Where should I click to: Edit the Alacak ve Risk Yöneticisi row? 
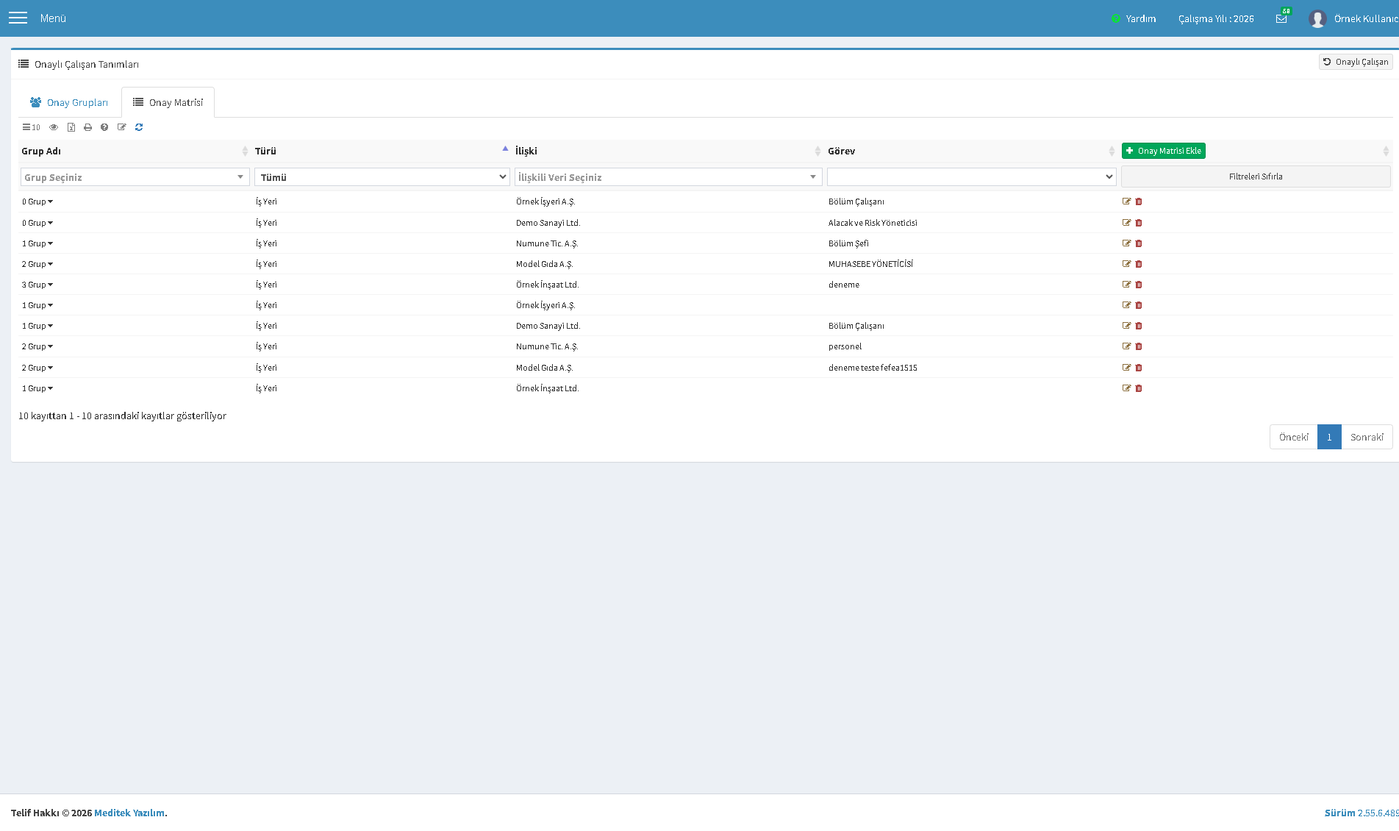click(1126, 222)
